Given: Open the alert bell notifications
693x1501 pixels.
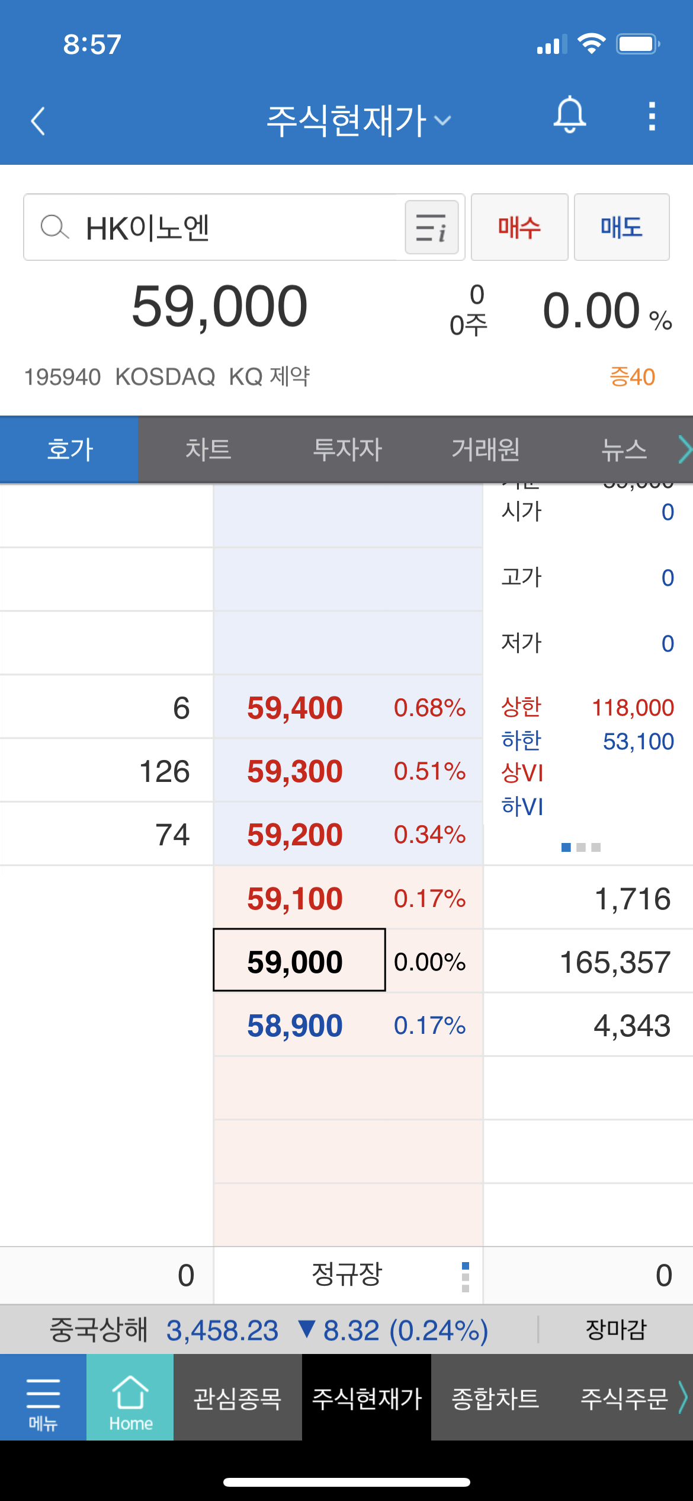Looking at the screenshot, I should coord(570,115).
